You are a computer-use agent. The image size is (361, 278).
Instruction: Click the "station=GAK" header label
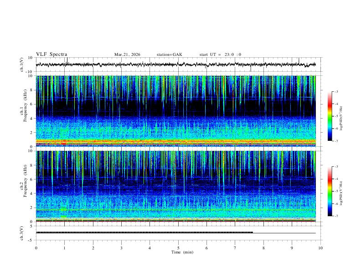click(169, 55)
